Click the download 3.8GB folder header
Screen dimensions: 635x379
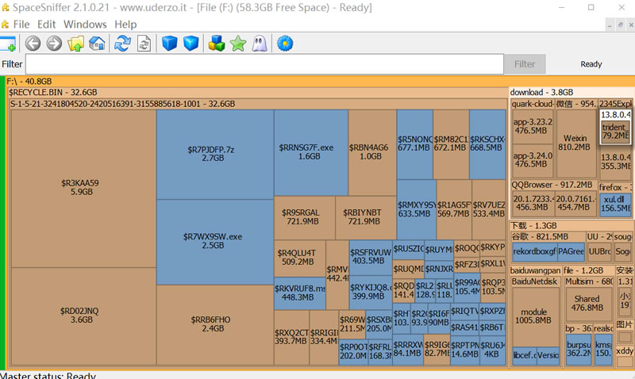(x=570, y=93)
